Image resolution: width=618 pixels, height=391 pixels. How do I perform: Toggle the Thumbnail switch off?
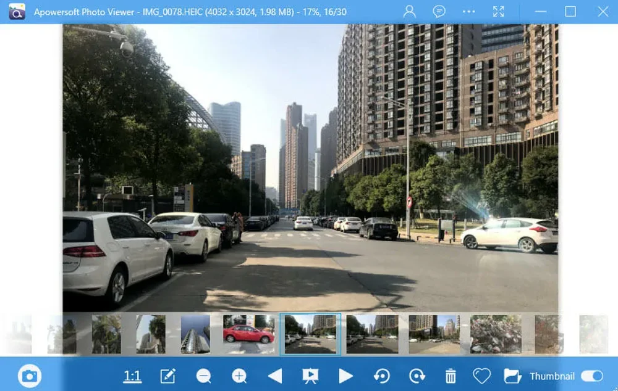[592, 376]
